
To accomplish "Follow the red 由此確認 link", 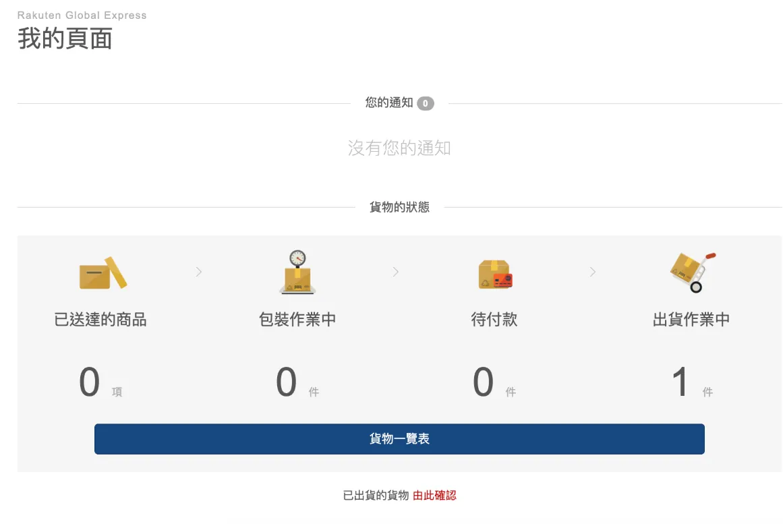I will point(434,495).
